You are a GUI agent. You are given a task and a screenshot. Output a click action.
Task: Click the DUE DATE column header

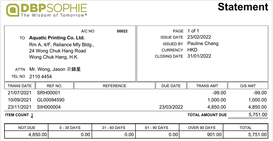(x=171, y=86)
